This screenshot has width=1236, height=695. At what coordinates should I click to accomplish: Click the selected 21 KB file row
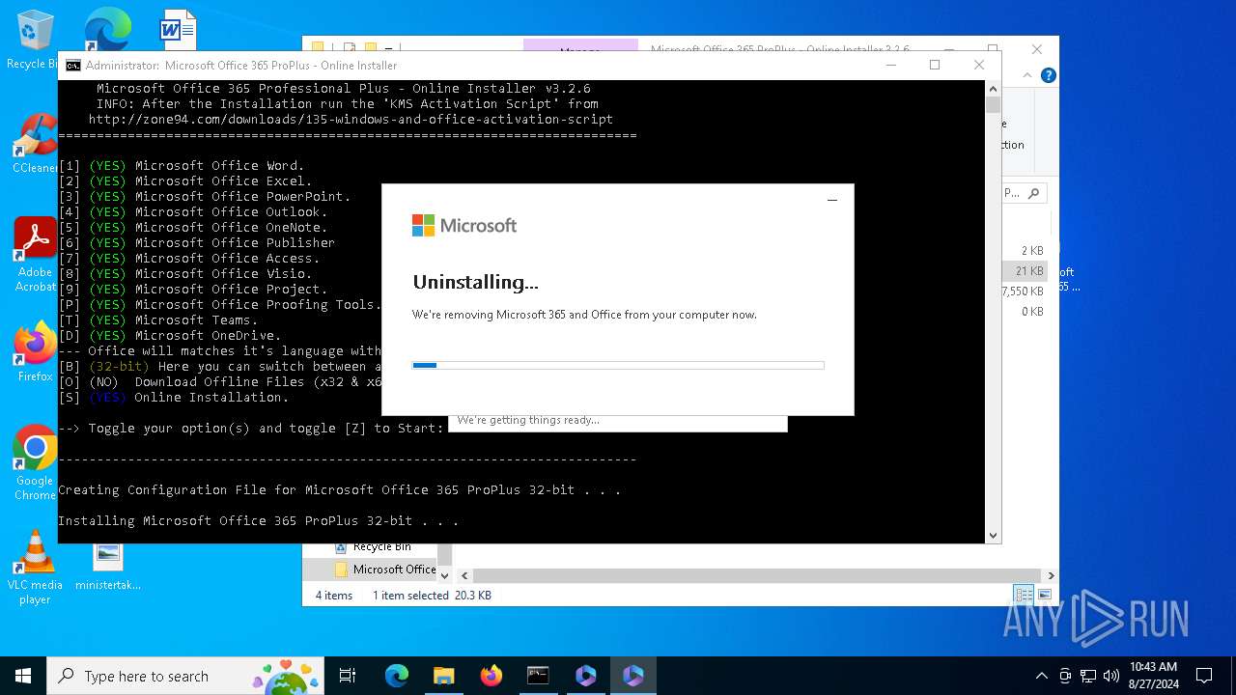1025,271
